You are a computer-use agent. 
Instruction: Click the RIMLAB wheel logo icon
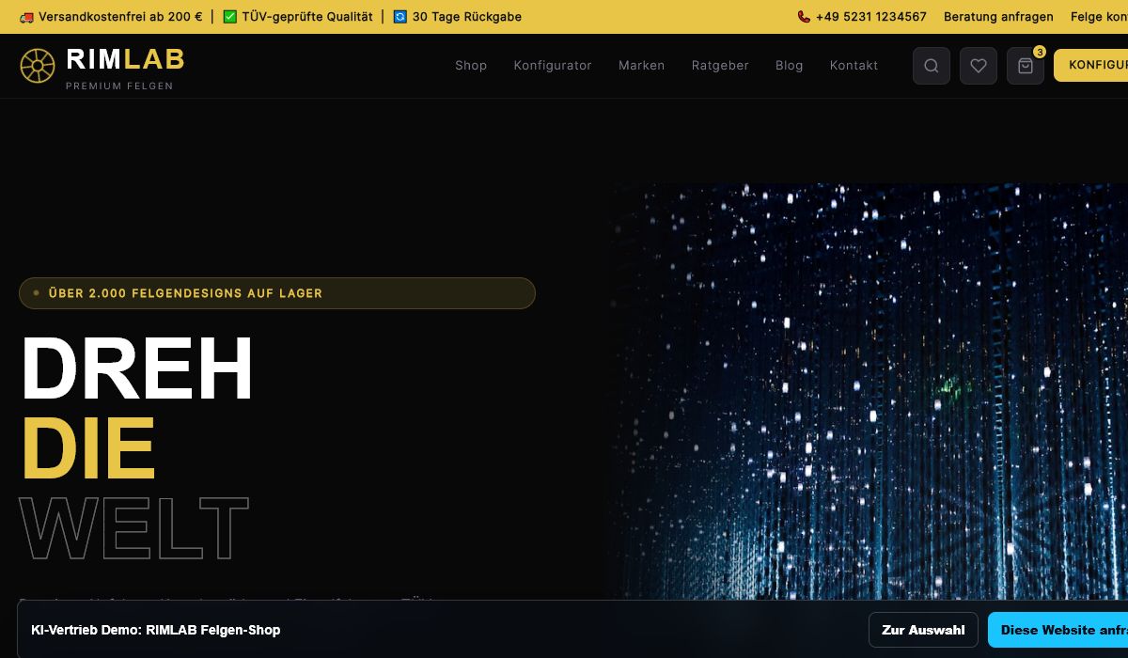click(38, 66)
